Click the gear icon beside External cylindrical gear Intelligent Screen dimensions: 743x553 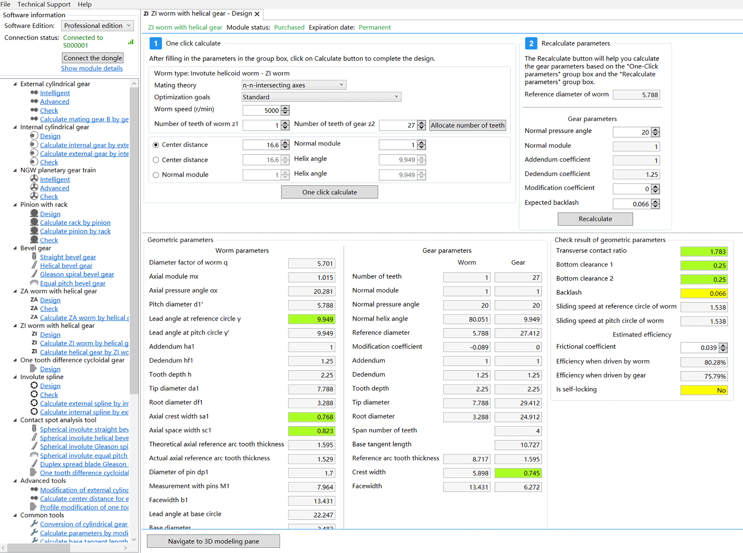(34, 93)
